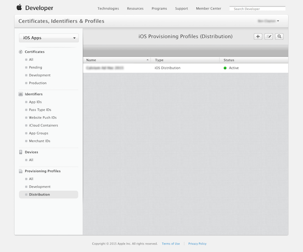
Task: Click the Search Developer field
Action: [x=257, y=9]
